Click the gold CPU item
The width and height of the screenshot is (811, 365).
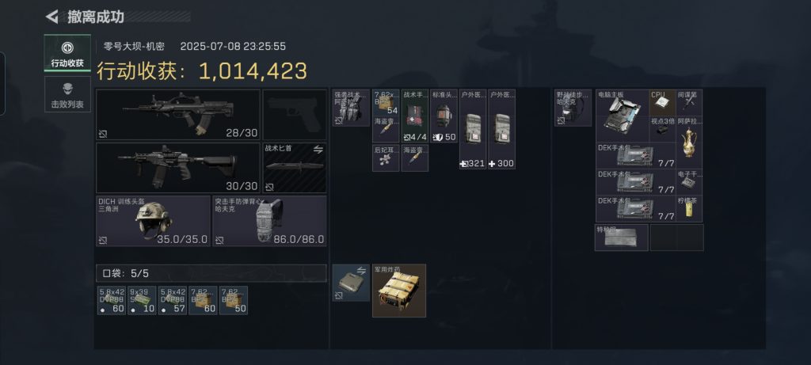click(663, 102)
